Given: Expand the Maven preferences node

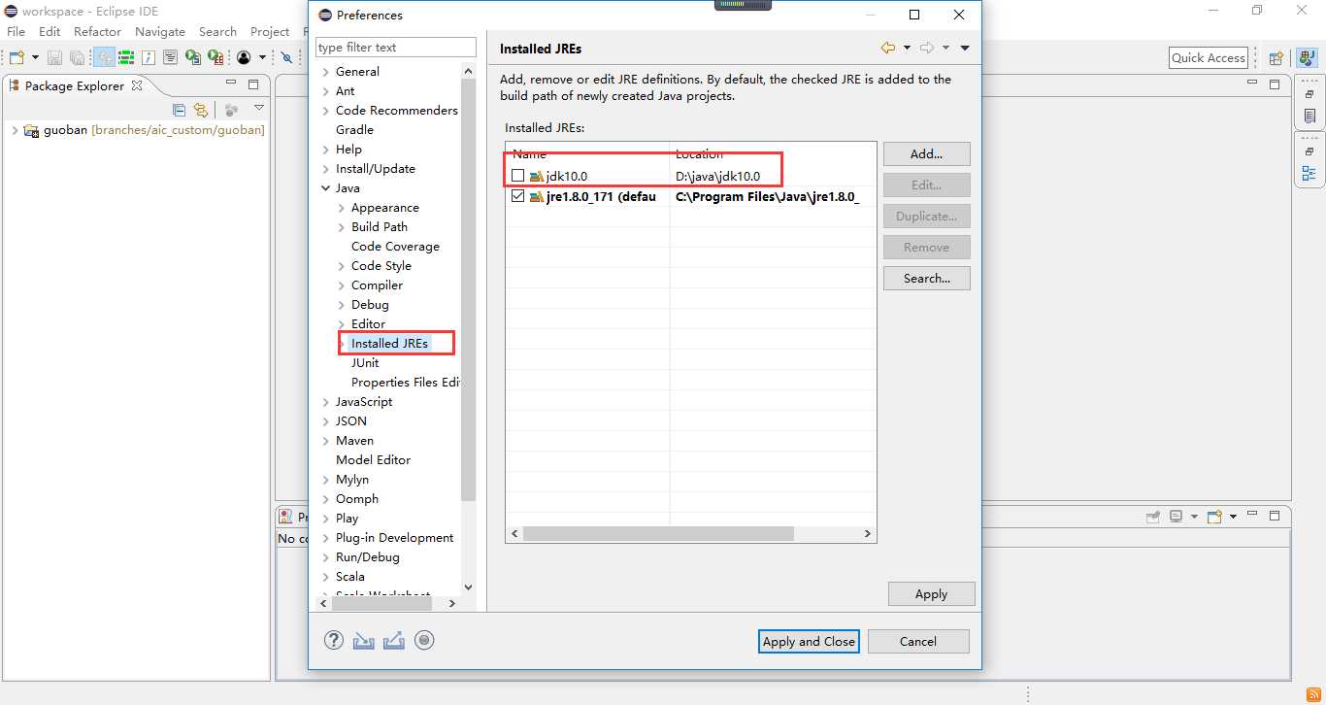Looking at the screenshot, I should coord(326,441).
